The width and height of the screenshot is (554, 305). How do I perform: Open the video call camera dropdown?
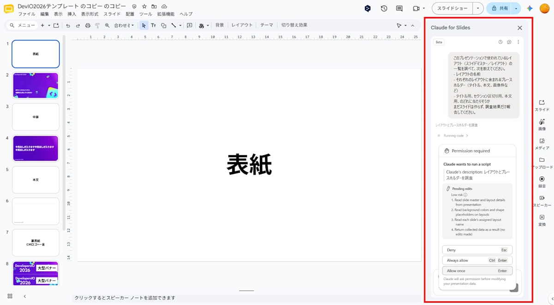[423, 8]
